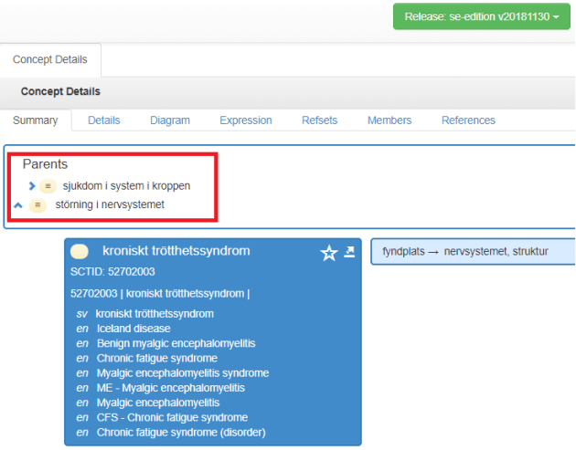The width and height of the screenshot is (576, 450).
Task: Select the Summary tab
Action: coord(36,120)
